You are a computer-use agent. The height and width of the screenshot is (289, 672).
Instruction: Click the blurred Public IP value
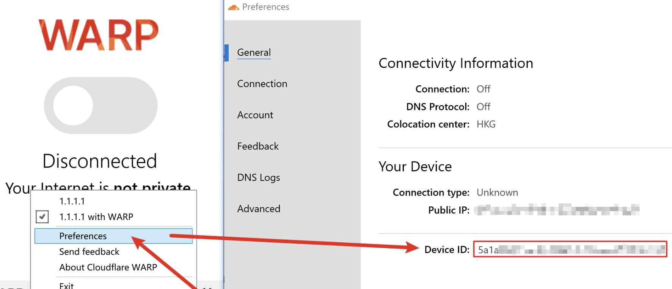tap(556, 210)
